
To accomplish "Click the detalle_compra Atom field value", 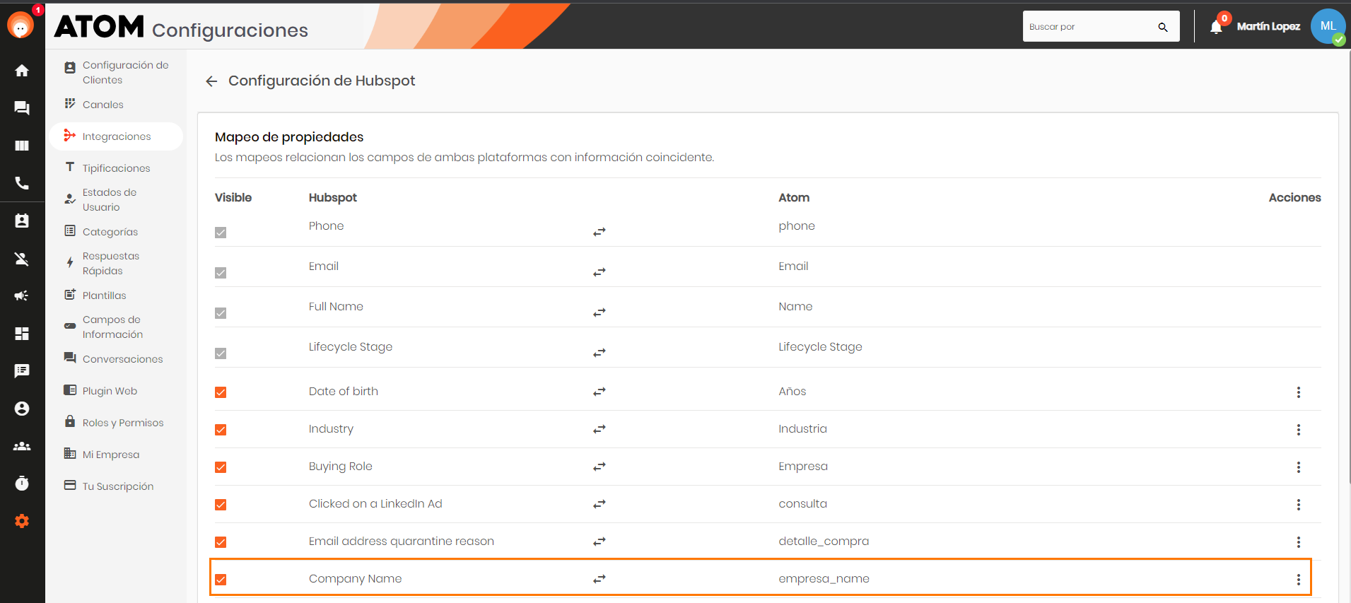I will [824, 541].
